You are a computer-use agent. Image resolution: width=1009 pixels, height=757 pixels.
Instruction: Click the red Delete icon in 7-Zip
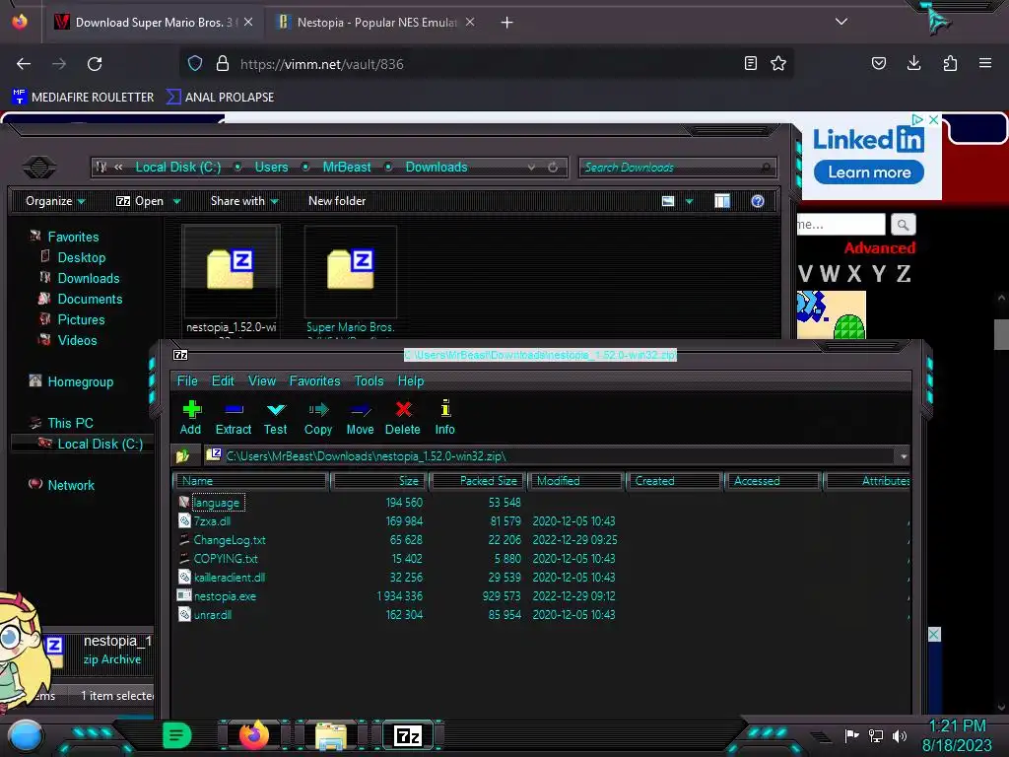[403, 418]
